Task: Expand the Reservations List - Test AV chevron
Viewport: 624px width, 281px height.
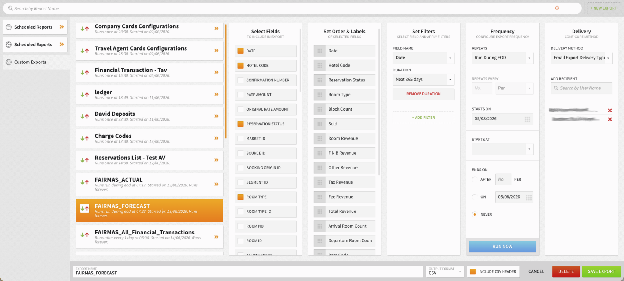Action: point(217,160)
